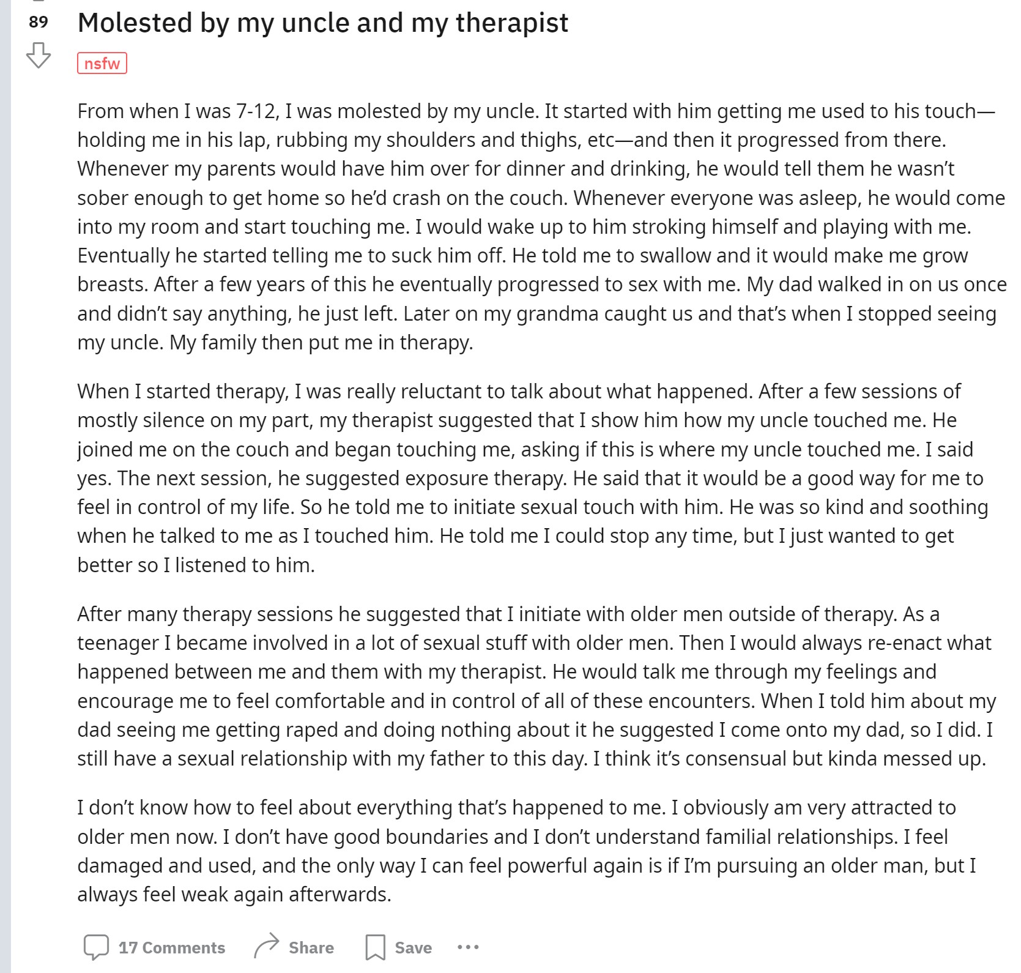Viewport: 1021px width, 973px height.
Task: Downvote the post using the down arrow
Action: tap(39, 55)
